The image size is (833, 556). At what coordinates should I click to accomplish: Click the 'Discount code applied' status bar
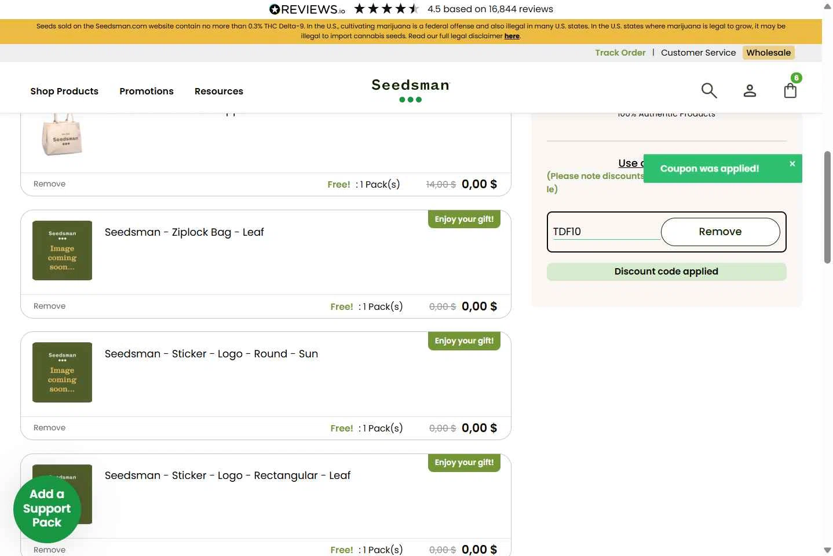667,272
